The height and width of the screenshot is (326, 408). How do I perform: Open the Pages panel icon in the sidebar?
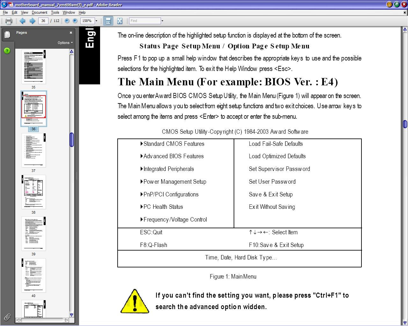(7, 34)
